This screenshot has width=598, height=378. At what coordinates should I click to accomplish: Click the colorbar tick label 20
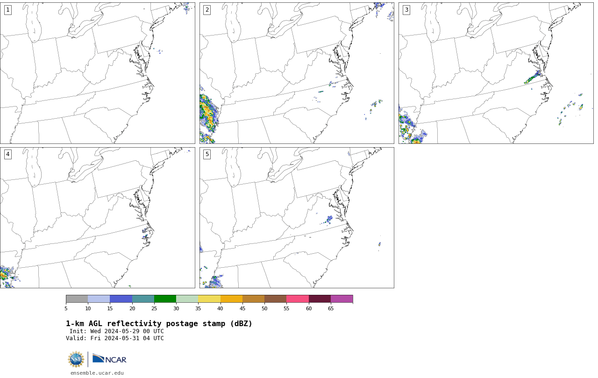pyautogui.click(x=132, y=308)
